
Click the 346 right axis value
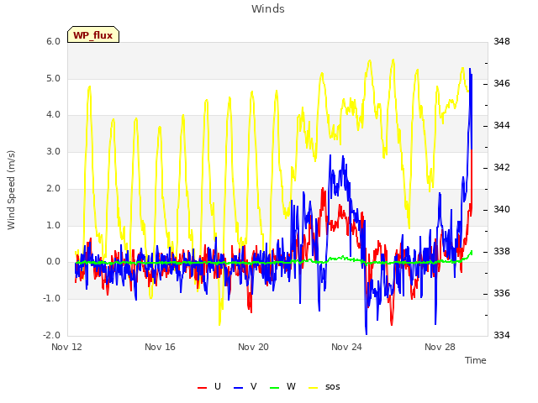pyautogui.click(x=502, y=83)
